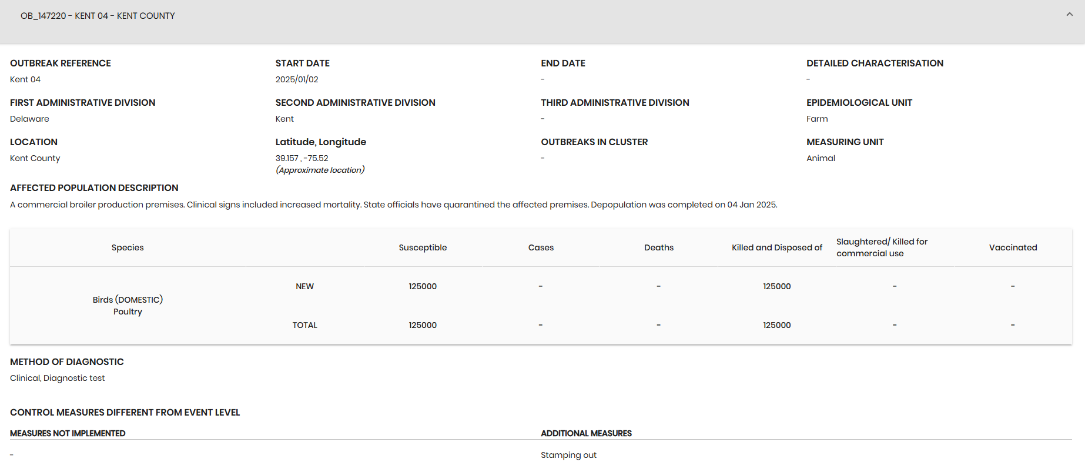This screenshot has height=472, width=1085.
Task: Click the coordinates 39.157, -75.52
Action: [302, 158]
